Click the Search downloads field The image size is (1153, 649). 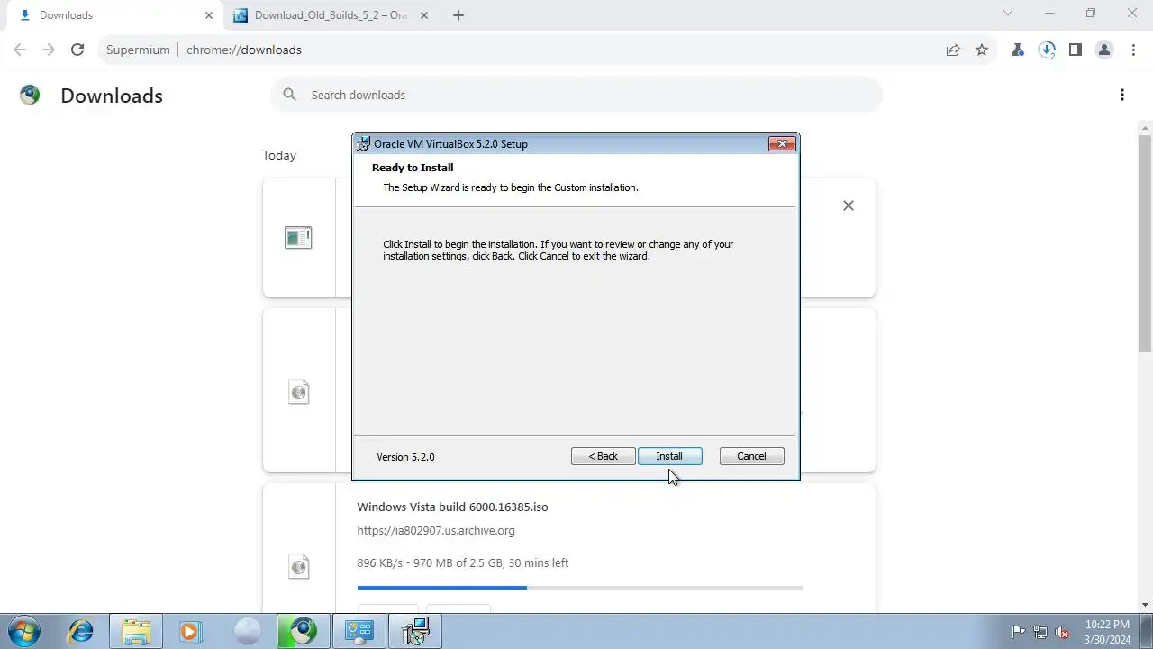576,95
